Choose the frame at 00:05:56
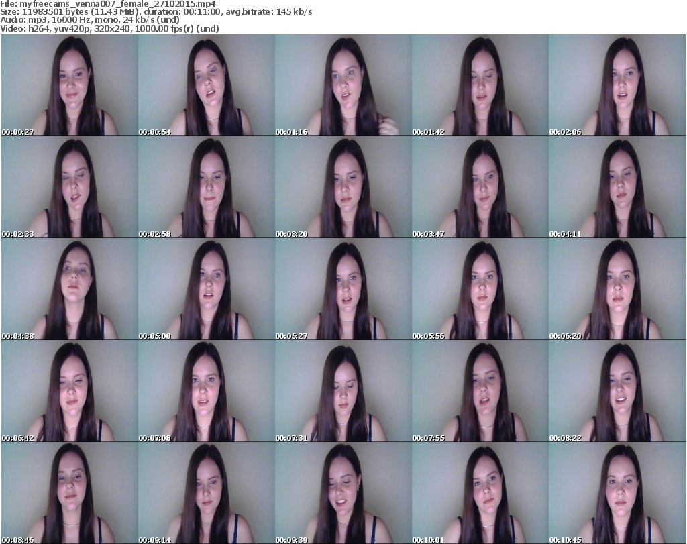The image size is (687, 544). pos(480,289)
